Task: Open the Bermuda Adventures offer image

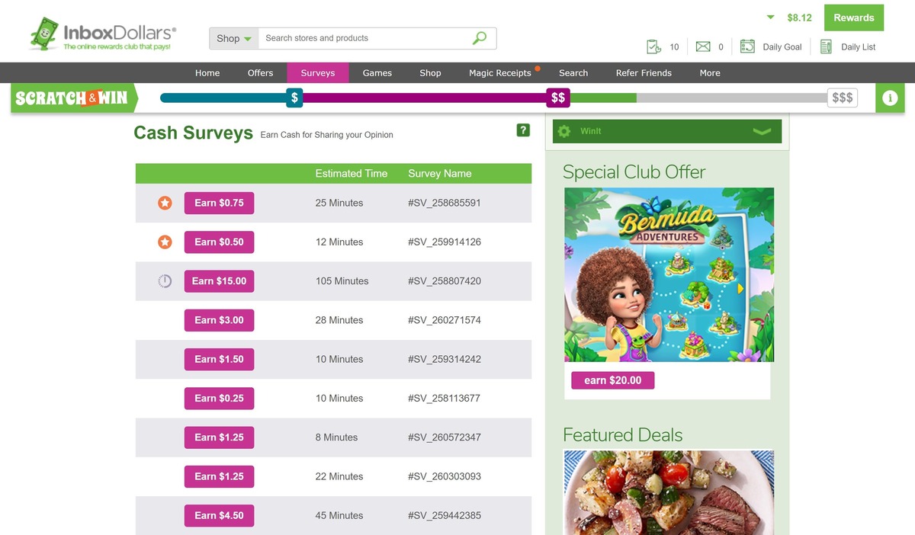Action: pyautogui.click(x=669, y=274)
